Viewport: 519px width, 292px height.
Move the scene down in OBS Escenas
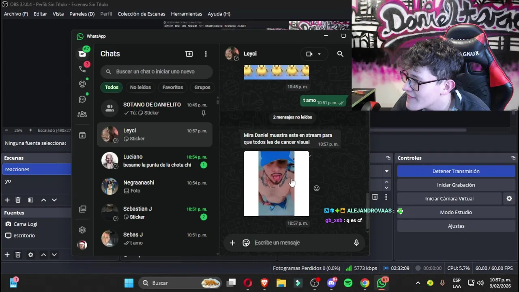[x=54, y=200]
